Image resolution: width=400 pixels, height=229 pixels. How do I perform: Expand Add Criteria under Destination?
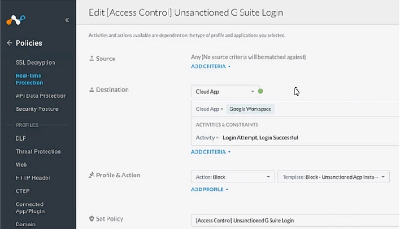pos(211,152)
